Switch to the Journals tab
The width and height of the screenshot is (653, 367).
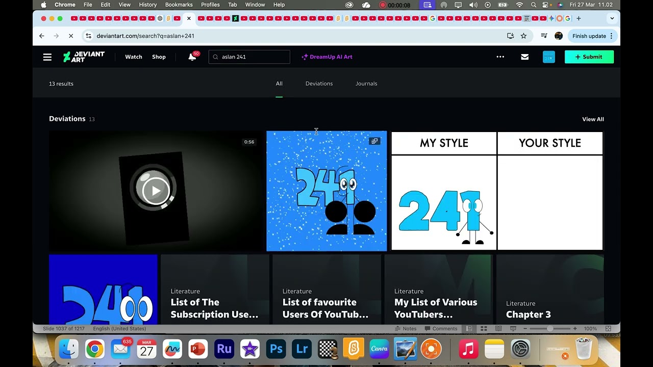pos(366,84)
